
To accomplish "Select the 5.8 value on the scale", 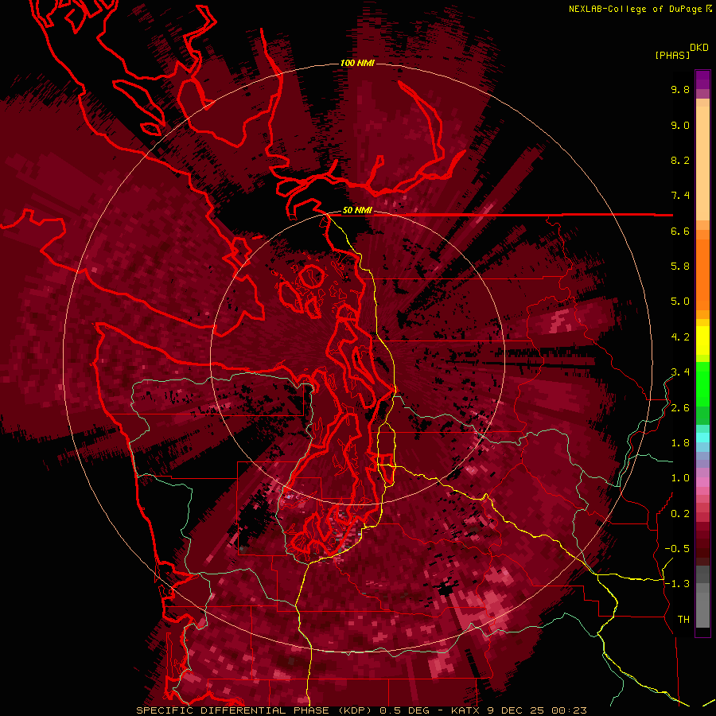I will pos(680,267).
